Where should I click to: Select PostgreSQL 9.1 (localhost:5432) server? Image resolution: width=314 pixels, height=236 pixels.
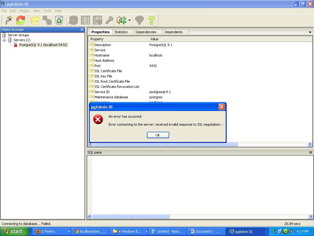click(43, 45)
